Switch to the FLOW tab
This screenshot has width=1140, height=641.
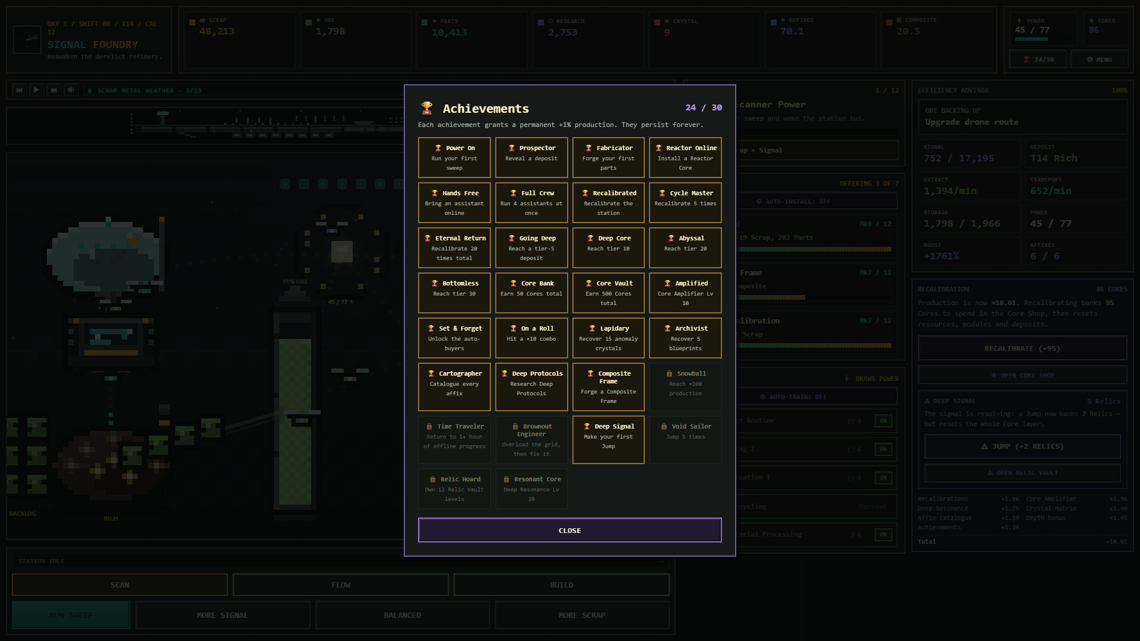pyautogui.click(x=341, y=585)
